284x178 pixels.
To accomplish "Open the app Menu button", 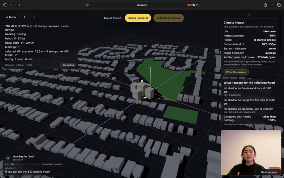I will coord(11,17).
